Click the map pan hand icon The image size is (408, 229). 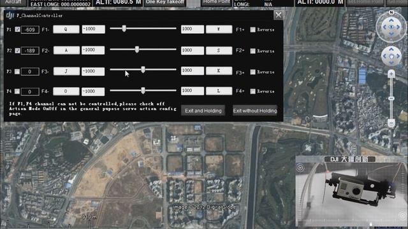[391, 57]
